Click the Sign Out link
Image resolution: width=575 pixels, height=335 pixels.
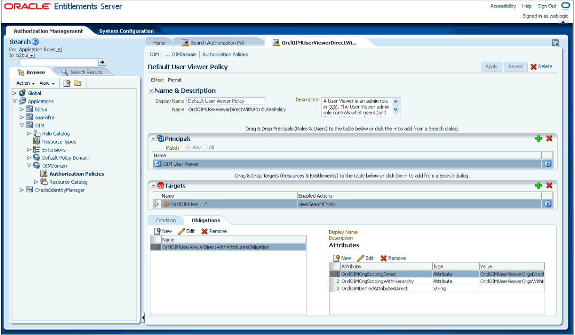coord(547,6)
